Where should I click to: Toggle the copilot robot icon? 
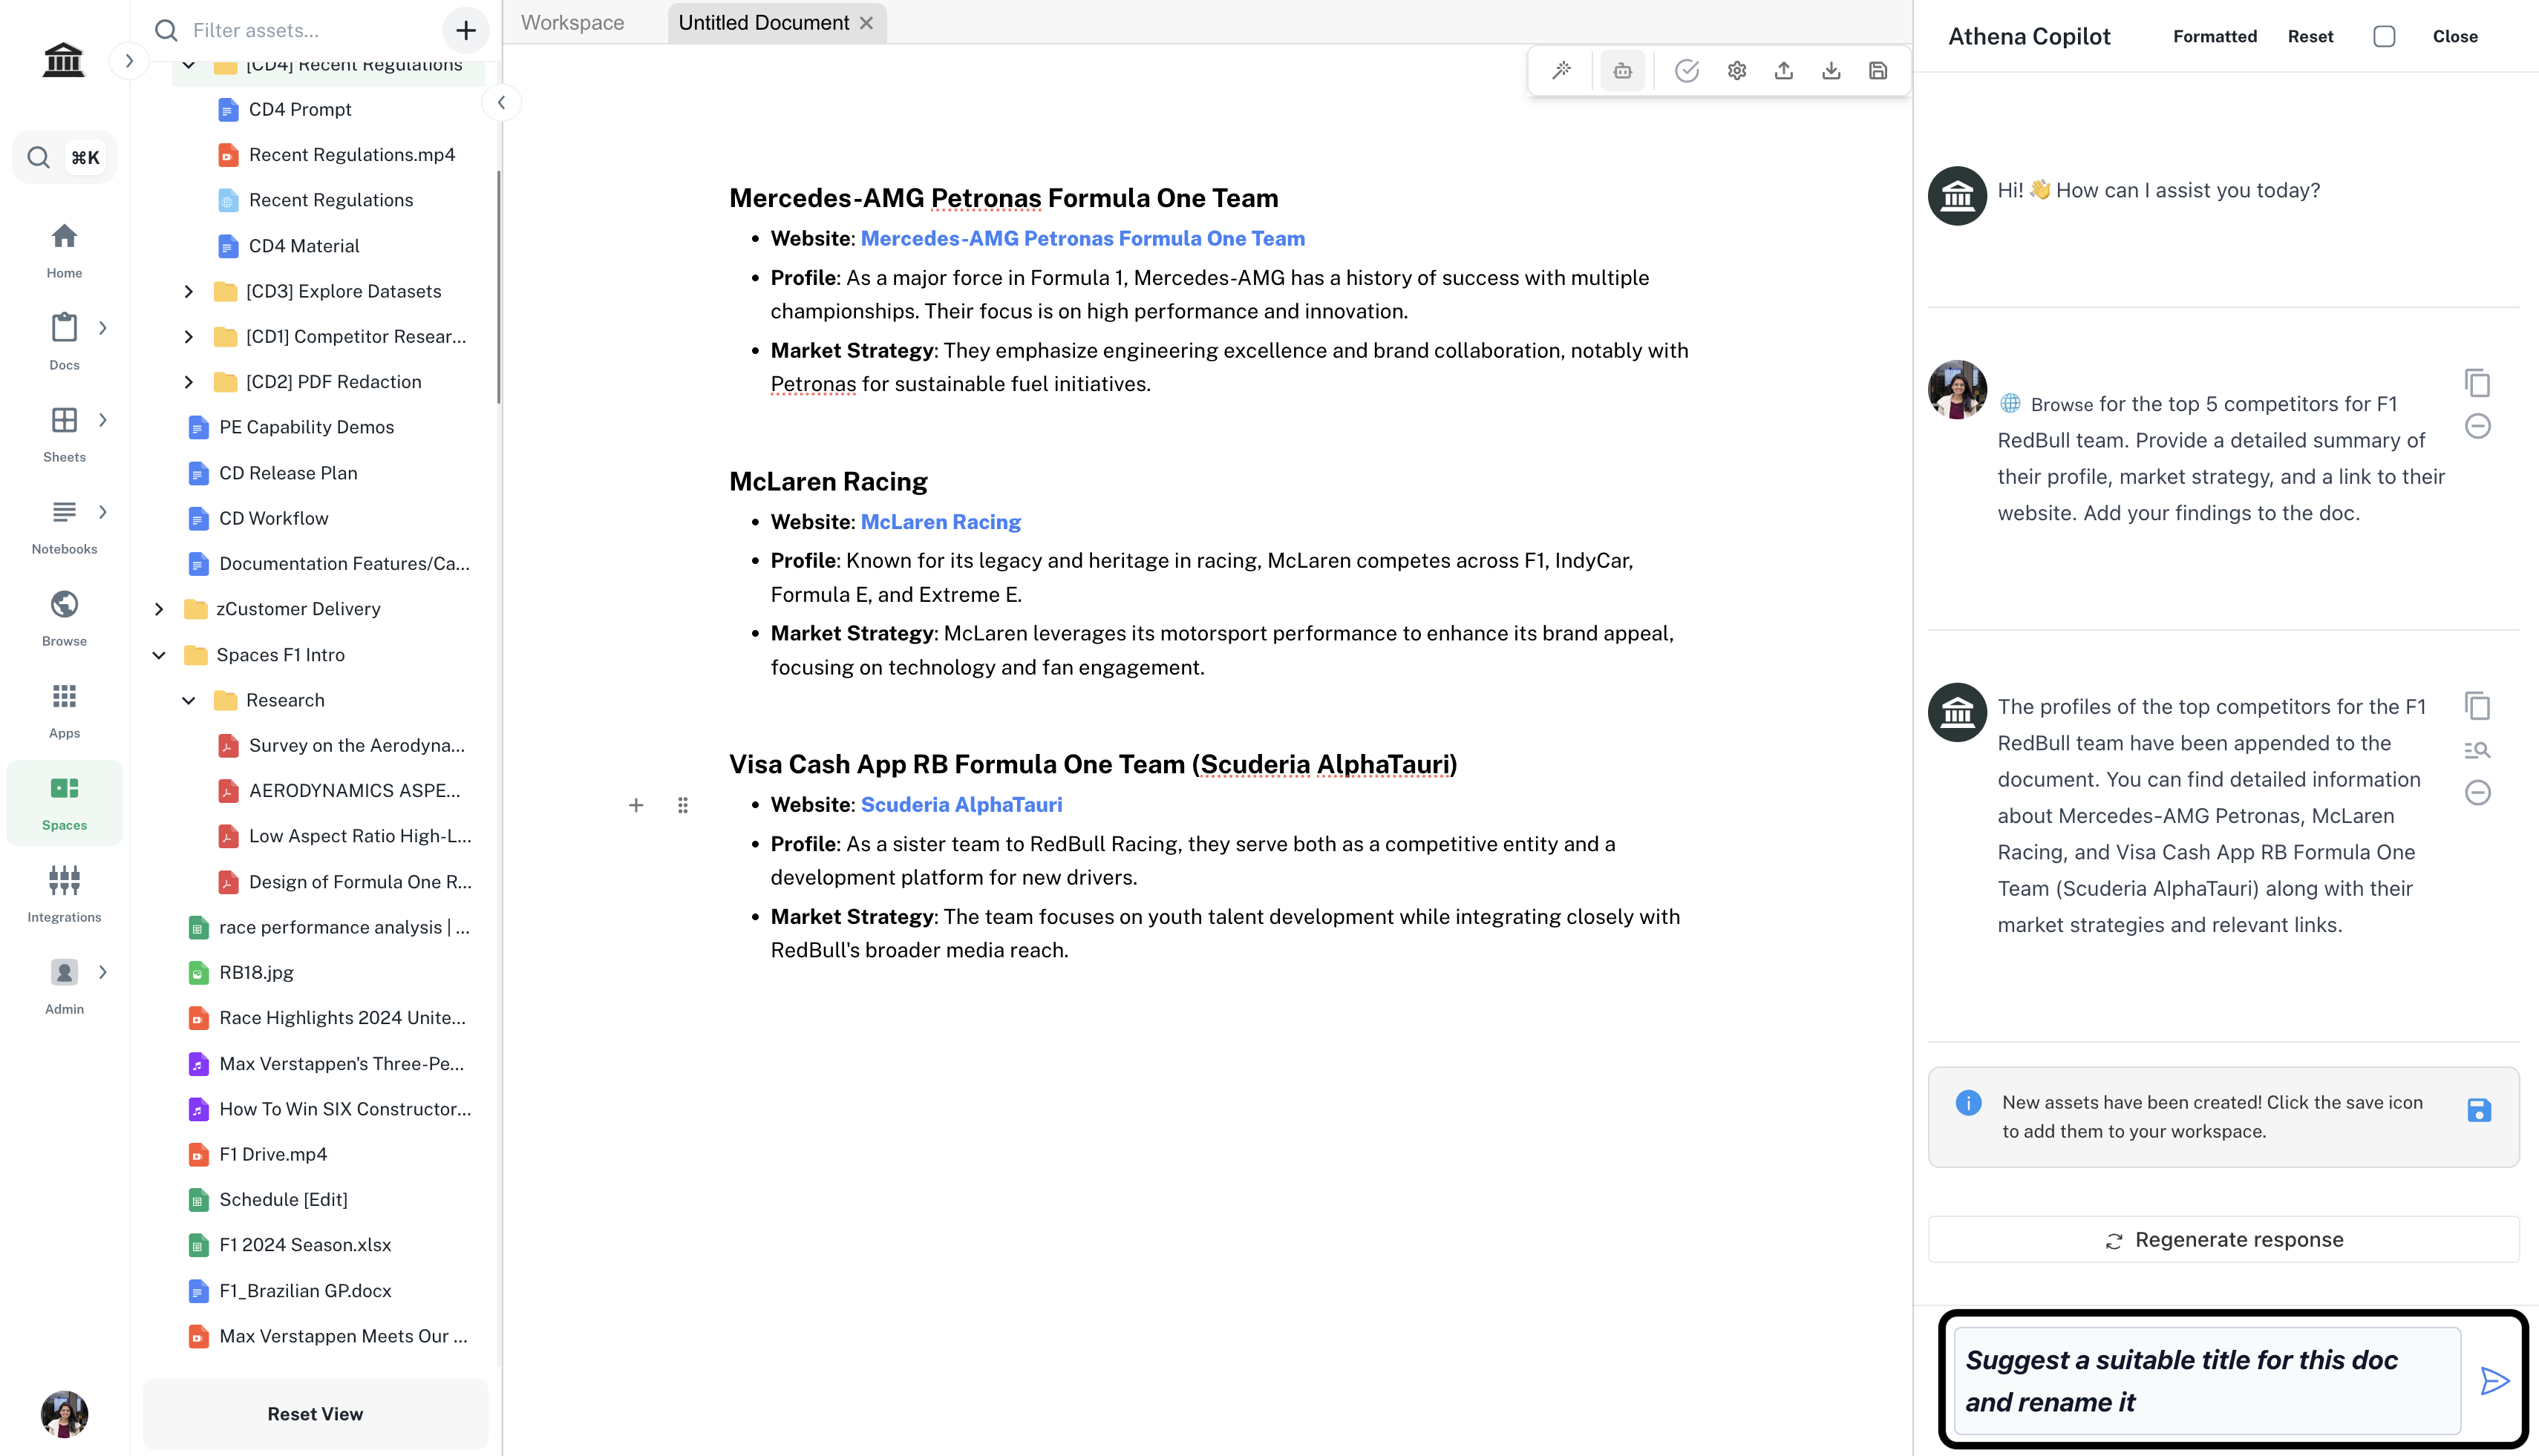click(1623, 70)
